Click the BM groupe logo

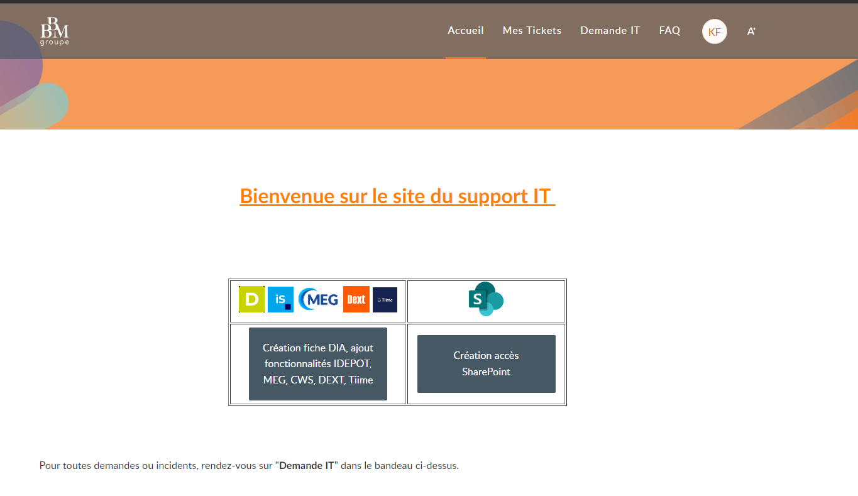pyautogui.click(x=55, y=31)
